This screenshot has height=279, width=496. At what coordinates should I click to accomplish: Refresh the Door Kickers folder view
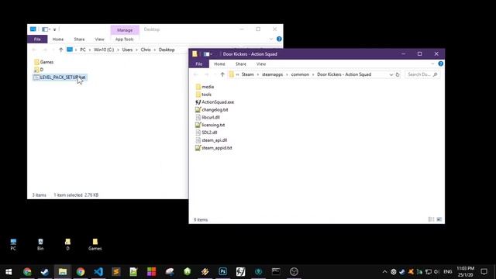click(398, 74)
